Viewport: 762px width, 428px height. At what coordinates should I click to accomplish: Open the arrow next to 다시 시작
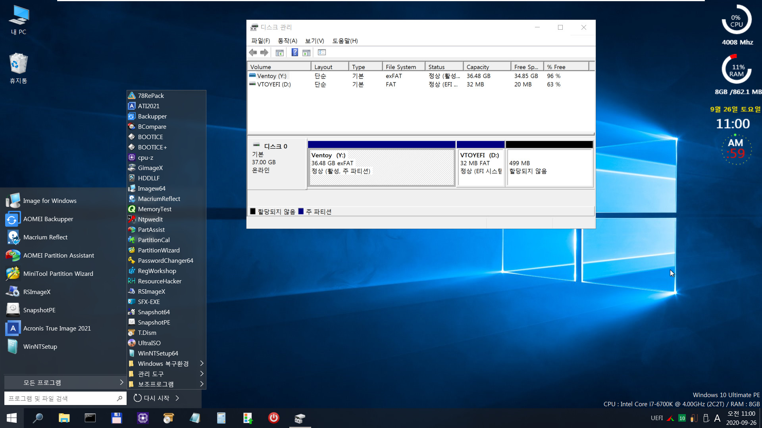pyautogui.click(x=177, y=398)
